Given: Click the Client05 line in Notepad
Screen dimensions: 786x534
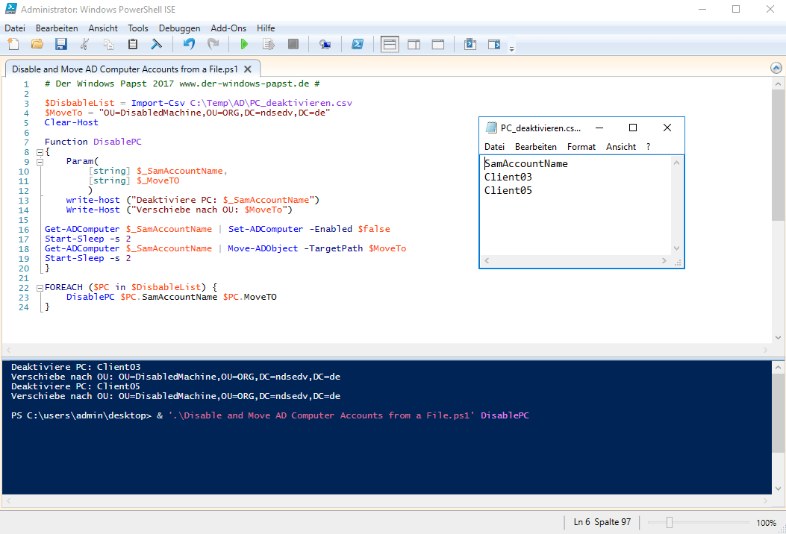Looking at the screenshot, I should [x=508, y=190].
